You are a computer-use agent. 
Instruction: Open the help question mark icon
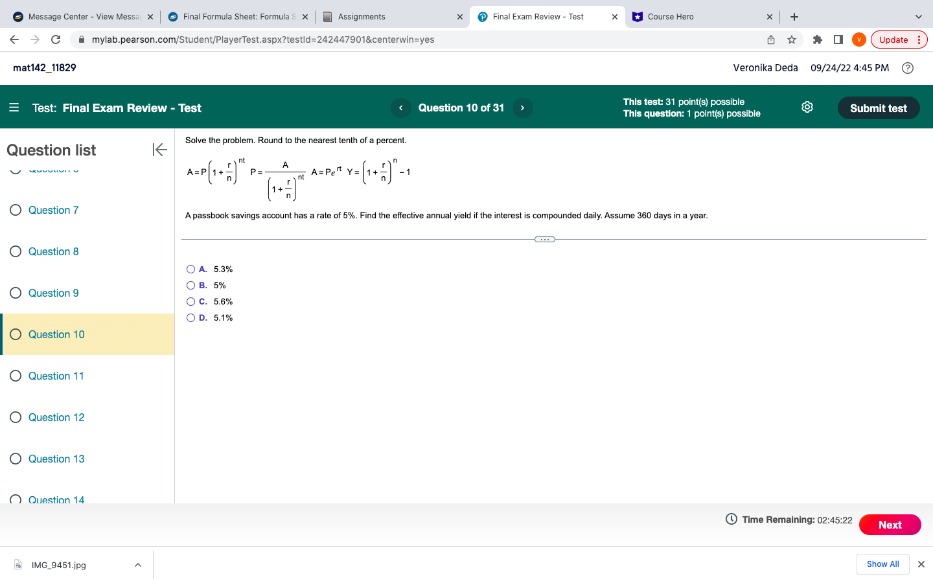point(908,68)
